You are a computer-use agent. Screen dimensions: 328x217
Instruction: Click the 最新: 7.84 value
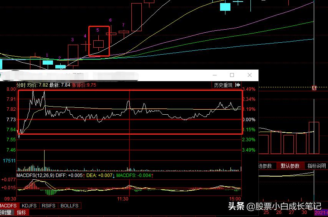tap(60, 85)
